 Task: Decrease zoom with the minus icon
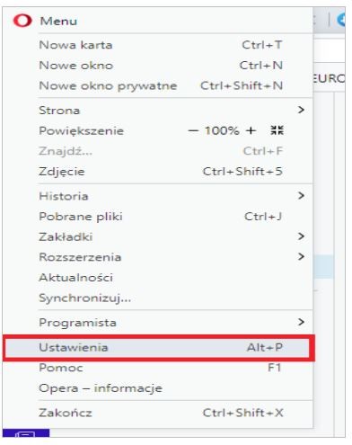pos(193,130)
